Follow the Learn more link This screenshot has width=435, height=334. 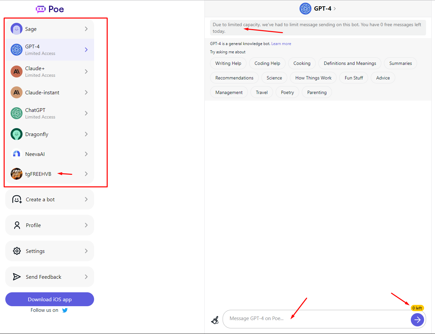(x=281, y=44)
